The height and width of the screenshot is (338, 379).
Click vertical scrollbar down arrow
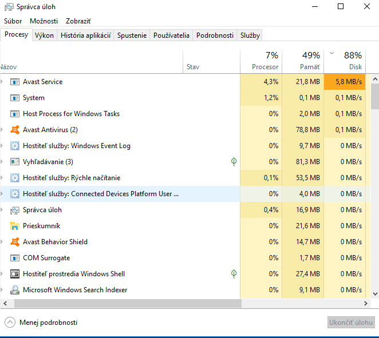(x=375, y=294)
